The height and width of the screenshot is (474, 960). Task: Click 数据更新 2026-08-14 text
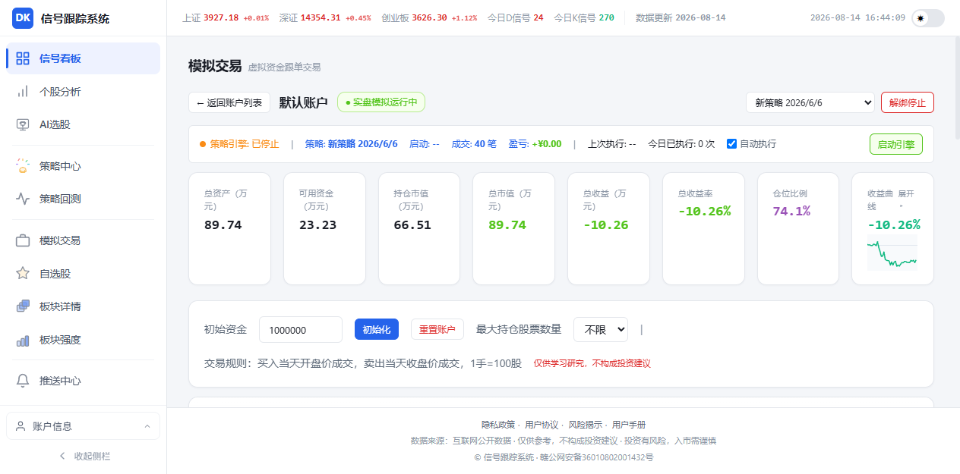click(x=681, y=17)
